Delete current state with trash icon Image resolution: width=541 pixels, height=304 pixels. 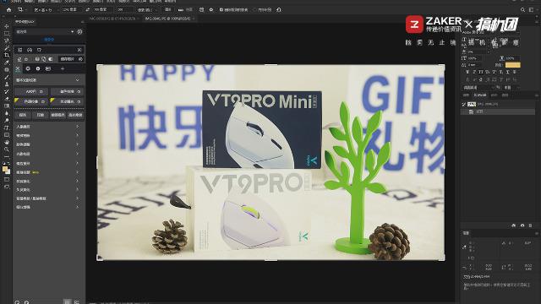click(x=530, y=225)
